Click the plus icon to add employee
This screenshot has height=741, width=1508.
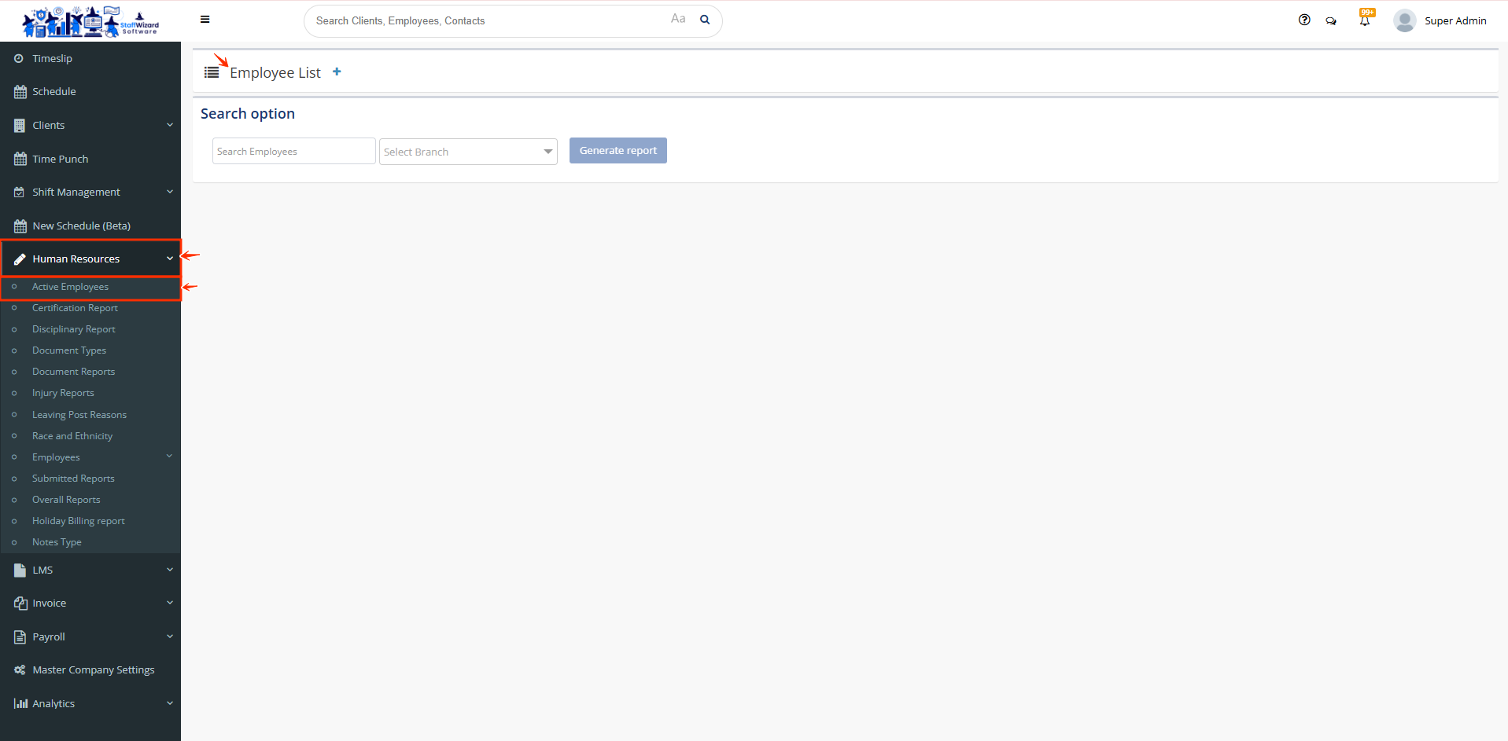337,72
